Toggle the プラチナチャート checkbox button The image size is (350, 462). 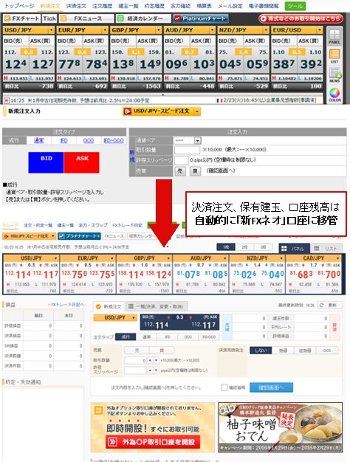point(79,236)
